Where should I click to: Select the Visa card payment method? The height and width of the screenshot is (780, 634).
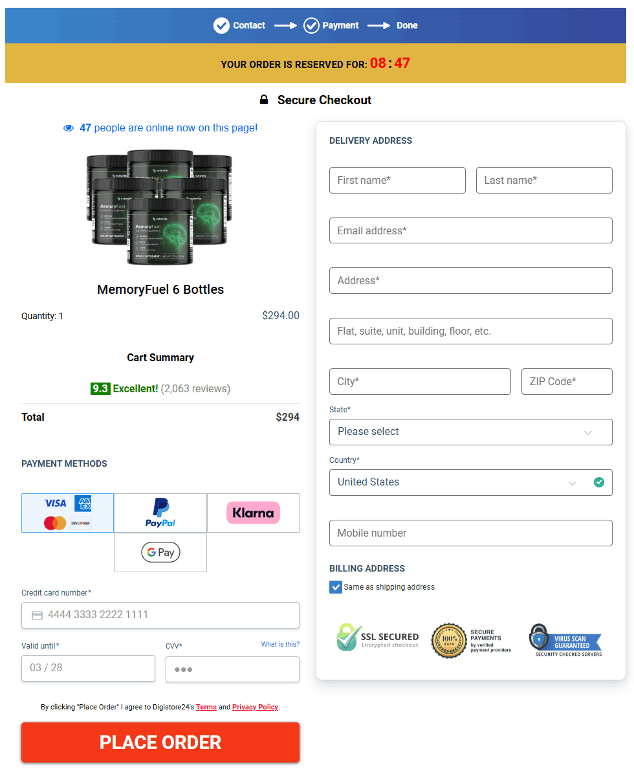(67, 513)
